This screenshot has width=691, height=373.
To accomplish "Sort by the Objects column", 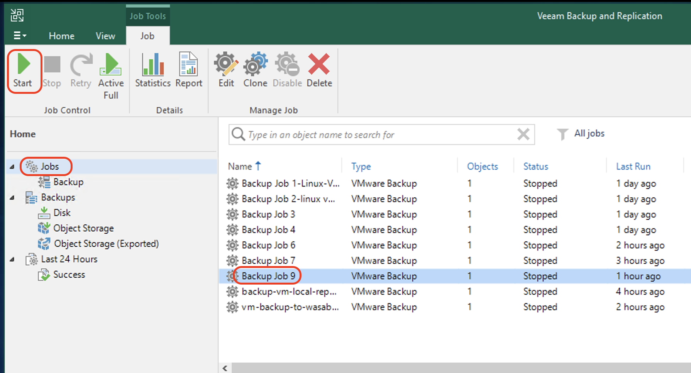I will coord(483,166).
